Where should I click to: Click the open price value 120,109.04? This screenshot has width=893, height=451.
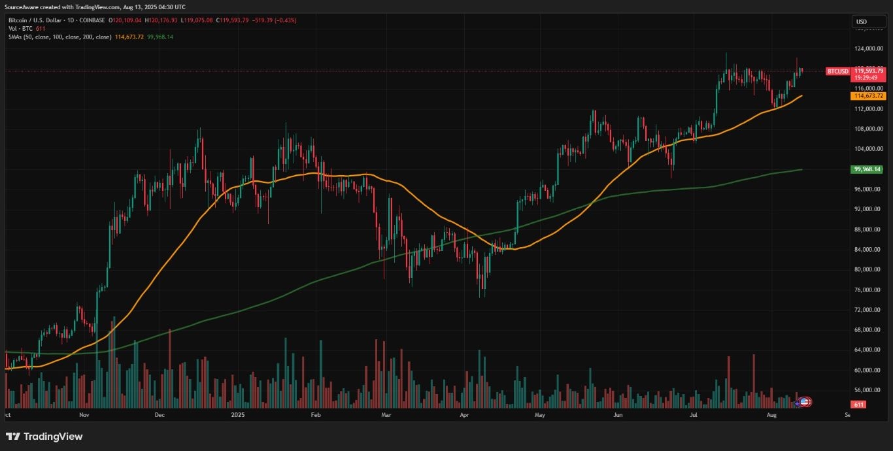[127, 20]
